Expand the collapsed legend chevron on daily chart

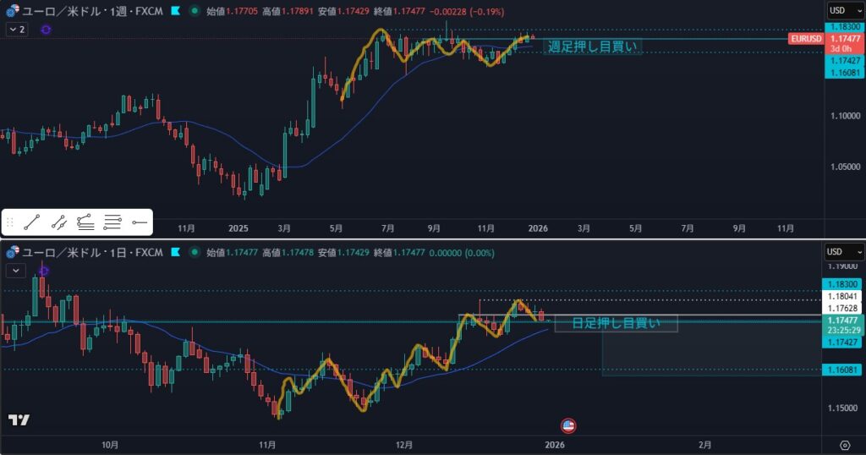[15, 271]
